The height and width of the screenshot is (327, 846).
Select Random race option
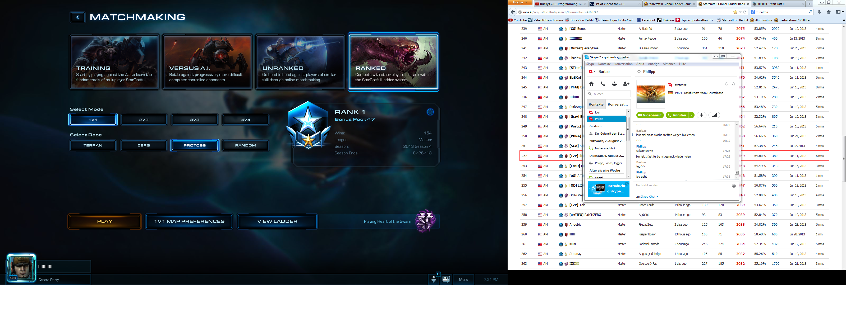(x=245, y=145)
